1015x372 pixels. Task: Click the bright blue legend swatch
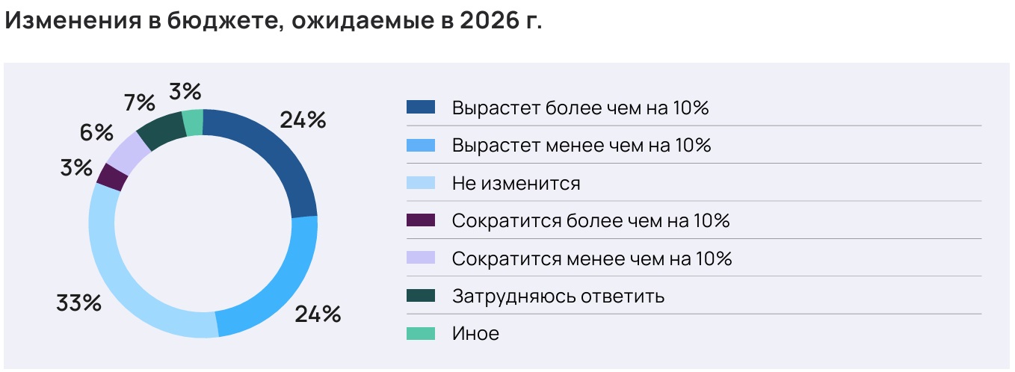(421, 145)
